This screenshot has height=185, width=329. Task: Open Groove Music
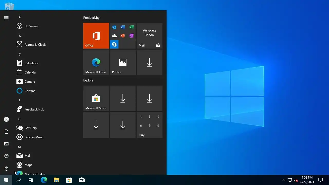pyautogui.click(x=46, y=137)
